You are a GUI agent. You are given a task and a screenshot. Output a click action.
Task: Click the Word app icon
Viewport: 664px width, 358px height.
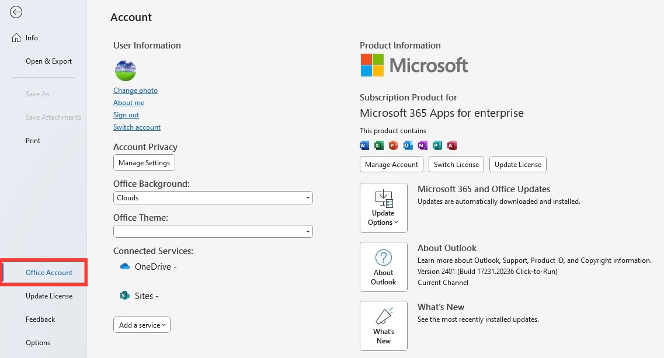[x=364, y=146]
